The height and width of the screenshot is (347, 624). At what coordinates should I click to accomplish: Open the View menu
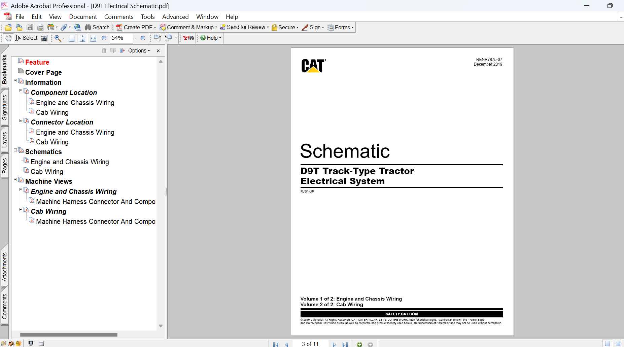(x=55, y=17)
